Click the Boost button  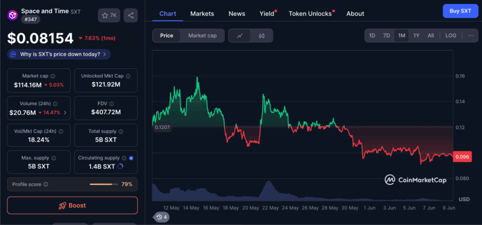click(72, 205)
